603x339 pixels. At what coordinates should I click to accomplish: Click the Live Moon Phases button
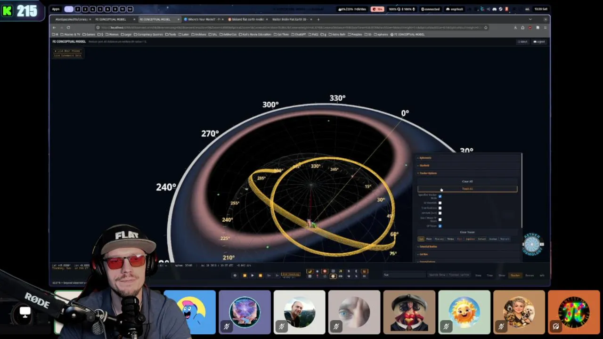(x=68, y=51)
